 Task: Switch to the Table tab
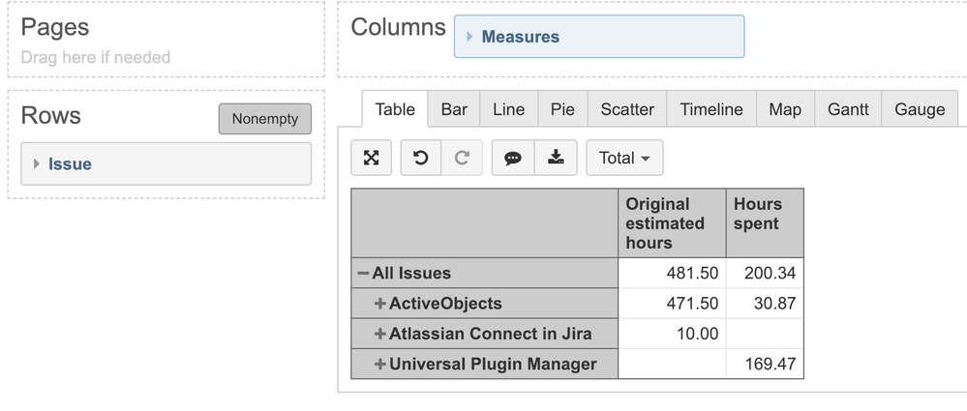click(395, 109)
